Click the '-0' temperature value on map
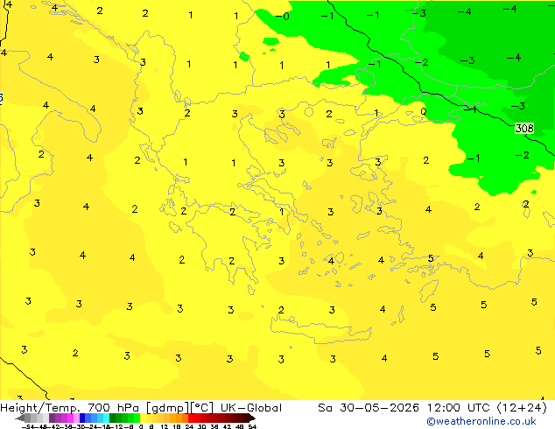Screen dimensions: 555x429 click(x=282, y=17)
